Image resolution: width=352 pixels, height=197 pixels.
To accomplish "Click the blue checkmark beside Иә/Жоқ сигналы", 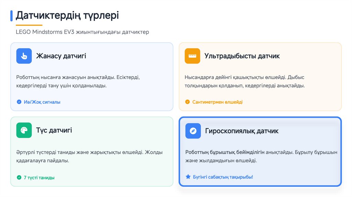I will [19, 102].
